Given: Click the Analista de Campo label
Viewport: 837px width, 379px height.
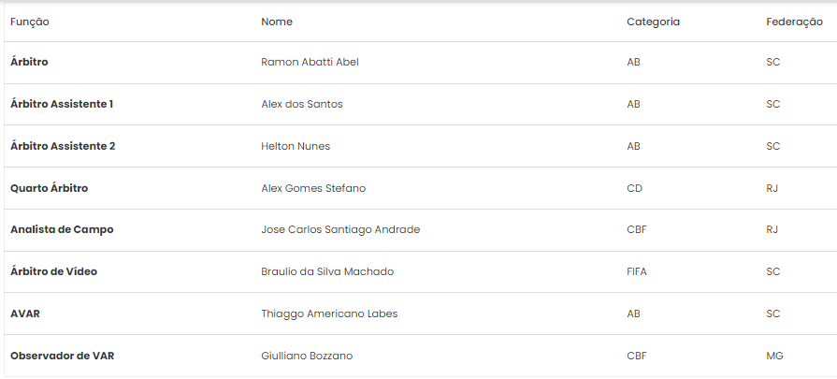Looking at the screenshot, I should 62,229.
